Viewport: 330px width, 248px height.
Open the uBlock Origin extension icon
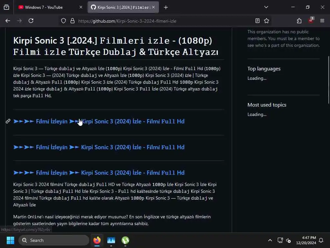pos(311,20)
